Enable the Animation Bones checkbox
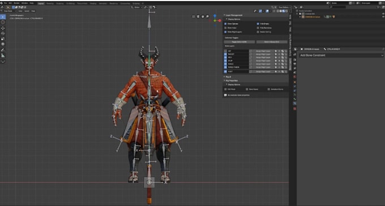 coord(268,89)
